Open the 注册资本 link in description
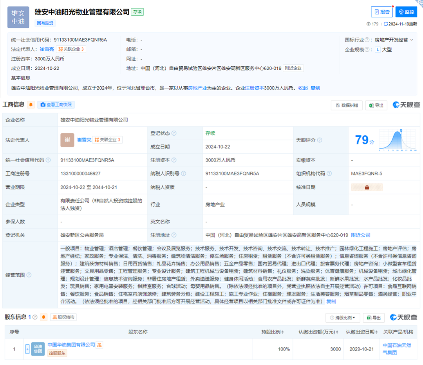The height and width of the screenshot is (365, 423). tap(255, 88)
